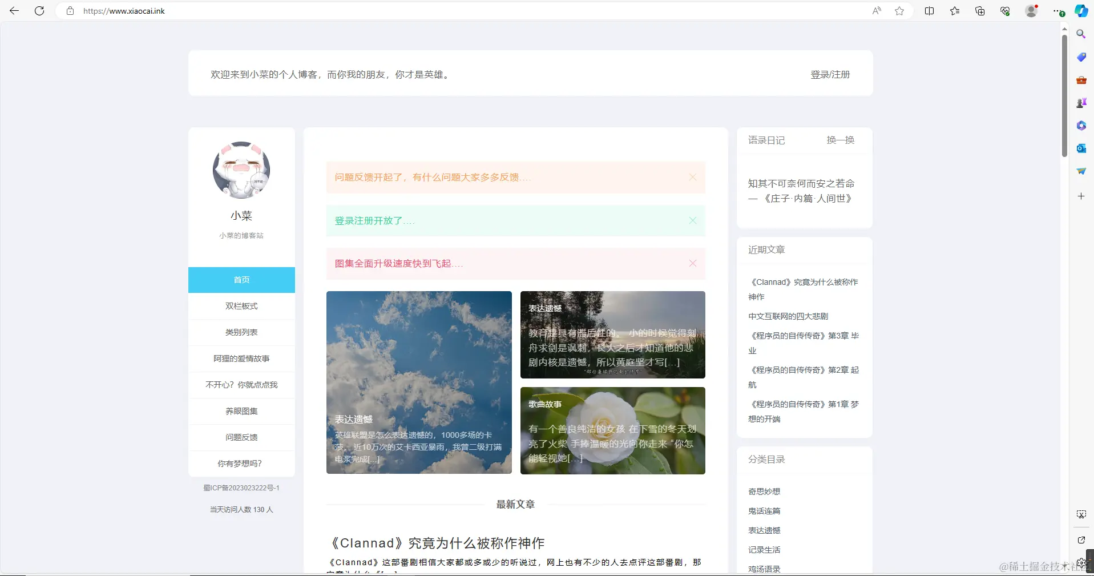Open 登录/注册 link
Screen dimensions: 1094x576
pos(830,75)
